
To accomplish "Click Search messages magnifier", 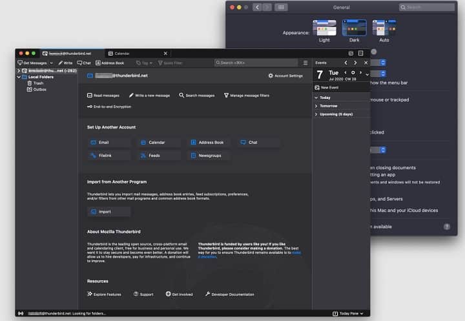I will (x=197, y=95).
